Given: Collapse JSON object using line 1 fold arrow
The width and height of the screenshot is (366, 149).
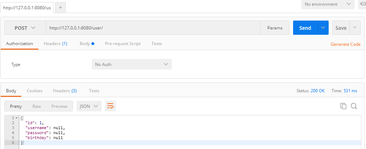Looking at the screenshot, I should [17, 118].
